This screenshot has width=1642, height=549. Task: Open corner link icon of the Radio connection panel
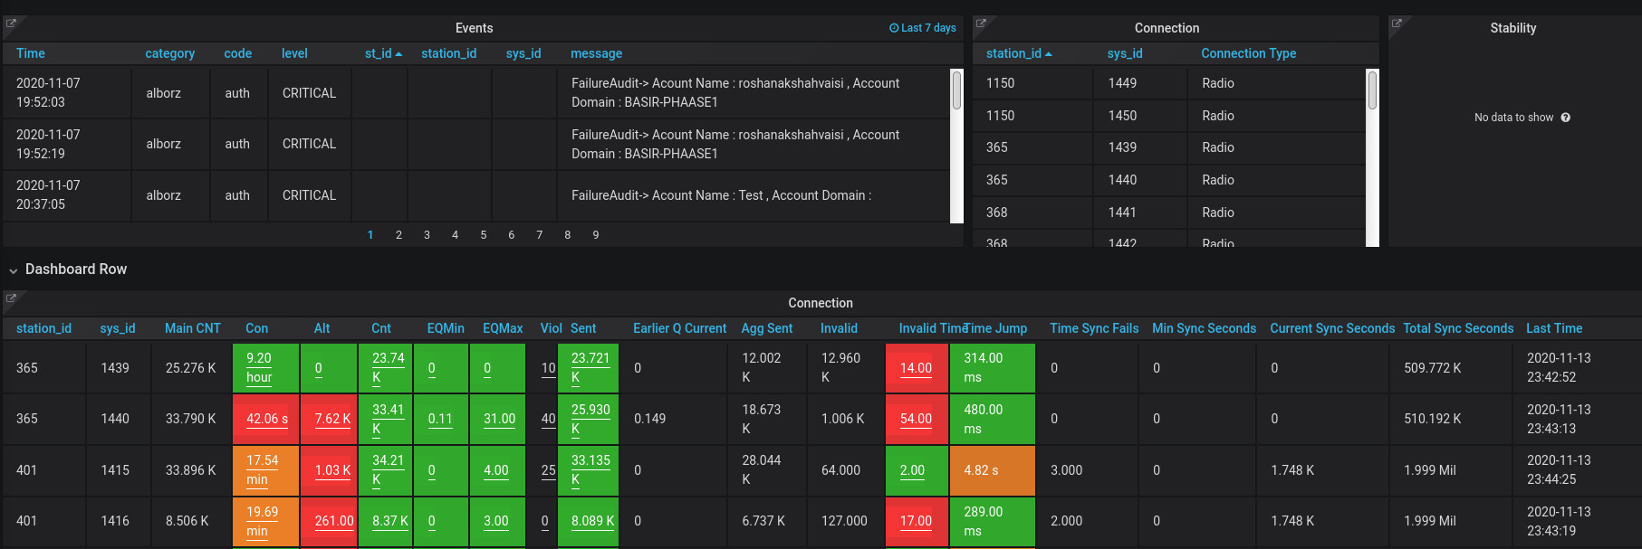click(x=980, y=23)
